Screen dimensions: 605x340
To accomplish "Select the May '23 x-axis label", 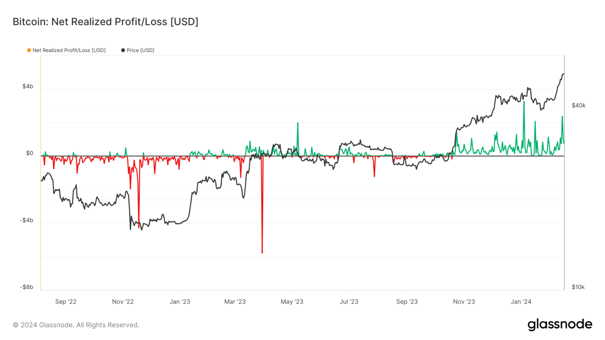I will pos(292,302).
